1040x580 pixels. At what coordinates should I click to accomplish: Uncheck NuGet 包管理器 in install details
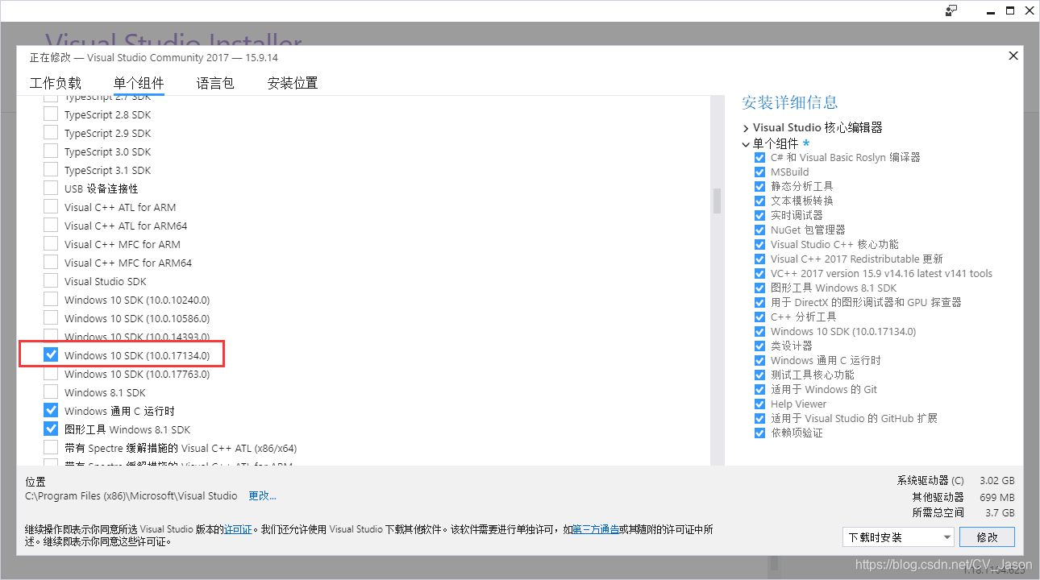(759, 230)
